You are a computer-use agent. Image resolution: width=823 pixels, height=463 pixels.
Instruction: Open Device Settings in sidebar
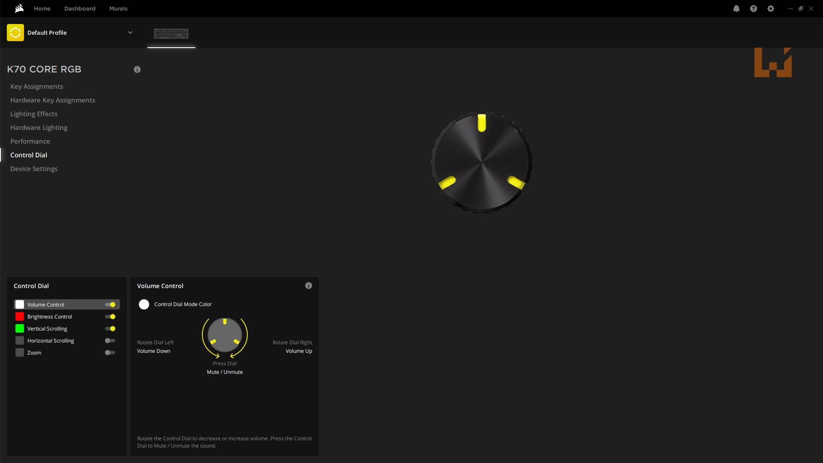coord(34,169)
